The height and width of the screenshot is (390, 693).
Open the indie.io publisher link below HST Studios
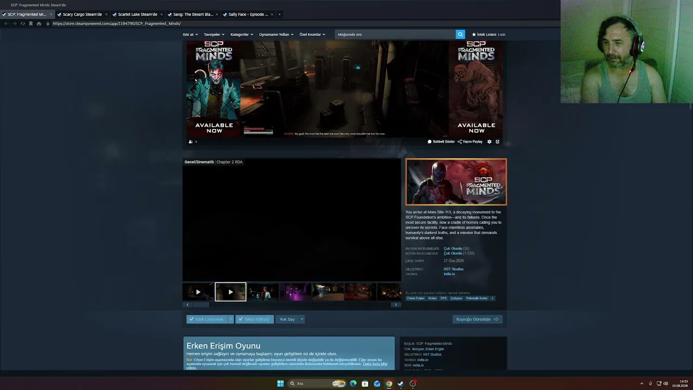[449, 274]
